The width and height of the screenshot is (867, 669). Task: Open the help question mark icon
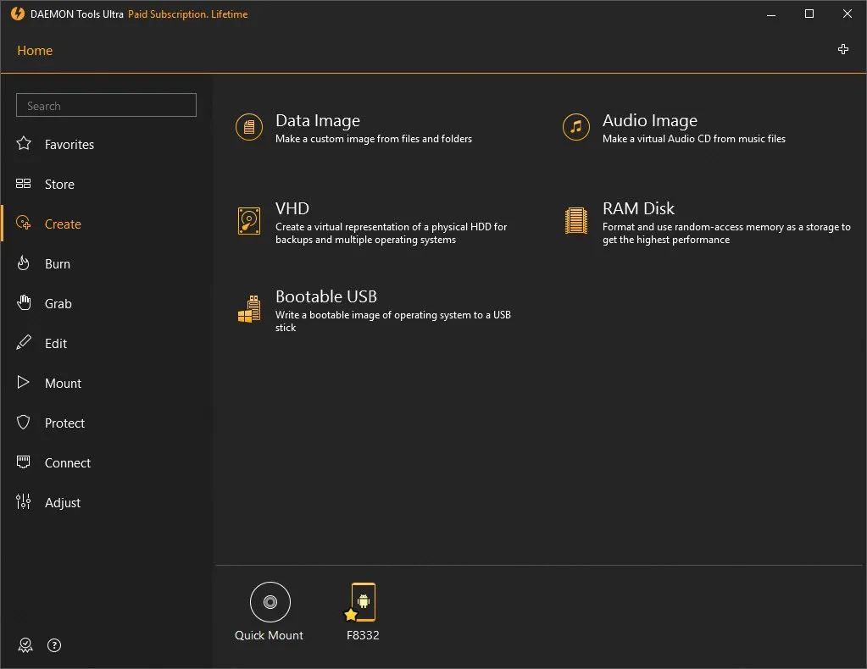pyautogui.click(x=54, y=645)
